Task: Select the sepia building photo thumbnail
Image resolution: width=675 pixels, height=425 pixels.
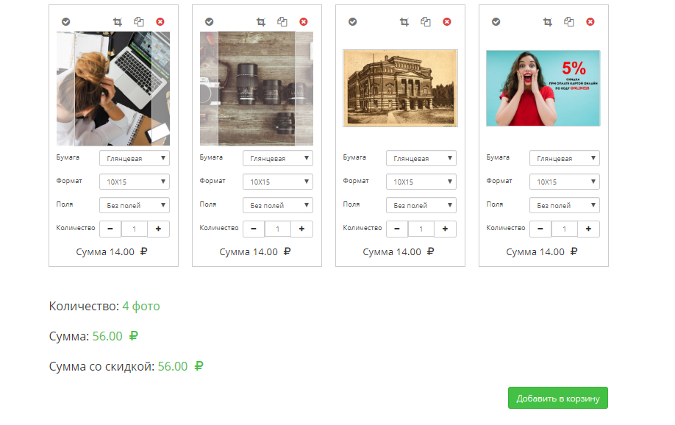Action: [400, 88]
